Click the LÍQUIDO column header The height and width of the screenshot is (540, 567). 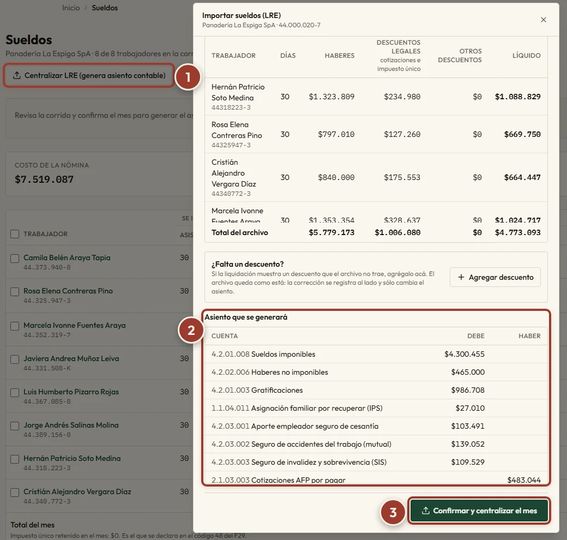point(527,55)
